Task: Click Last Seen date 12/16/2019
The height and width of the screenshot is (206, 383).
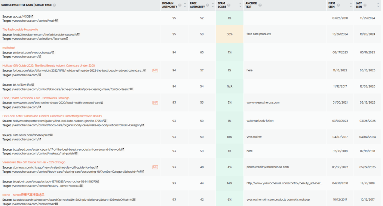Action: pyautogui.click(x=367, y=183)
